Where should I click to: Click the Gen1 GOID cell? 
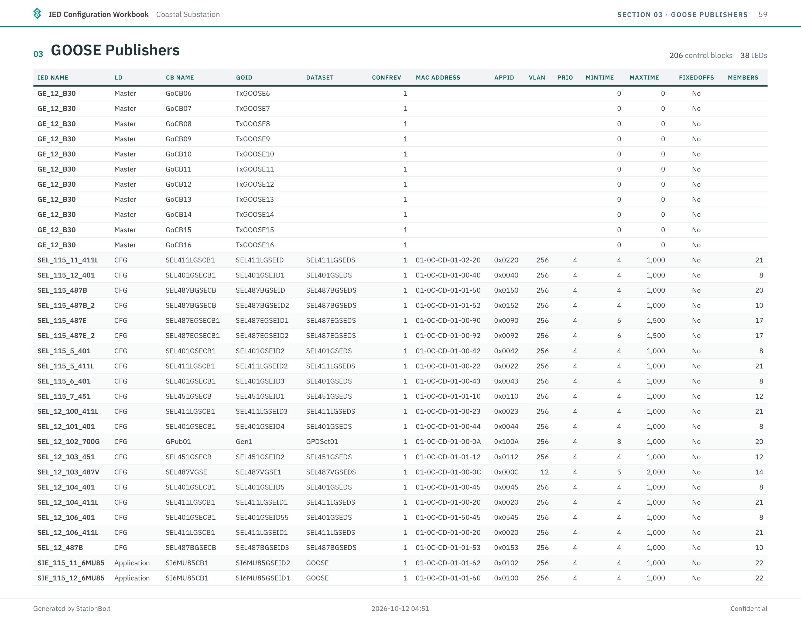pos(244,442)
